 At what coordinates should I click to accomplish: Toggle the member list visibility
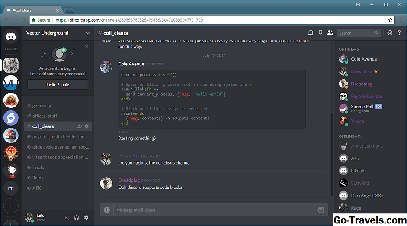(330, 33)
